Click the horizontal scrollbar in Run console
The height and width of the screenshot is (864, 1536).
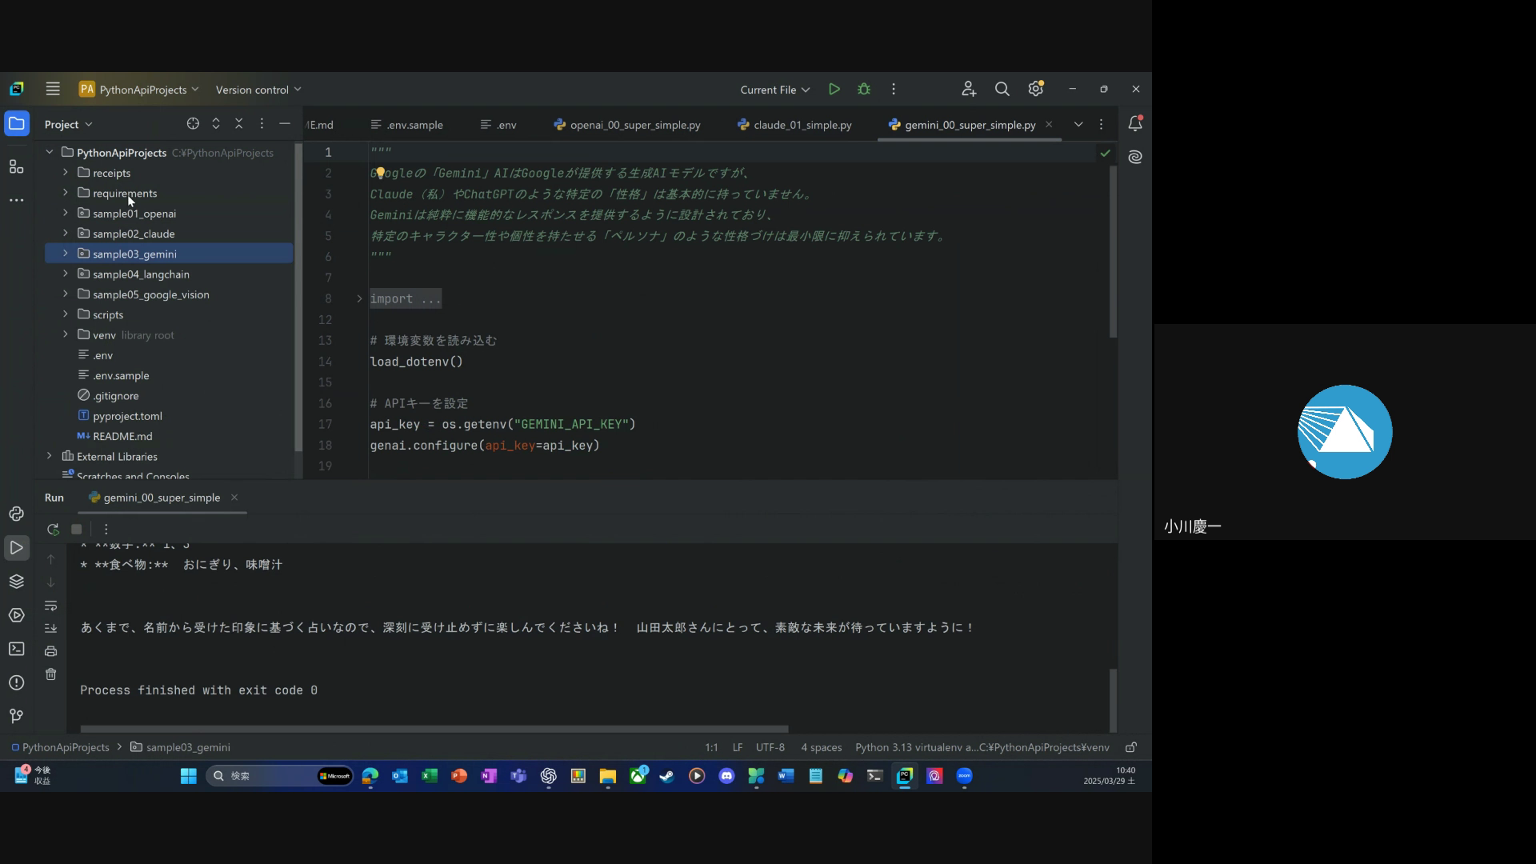[x=434, y=729]
